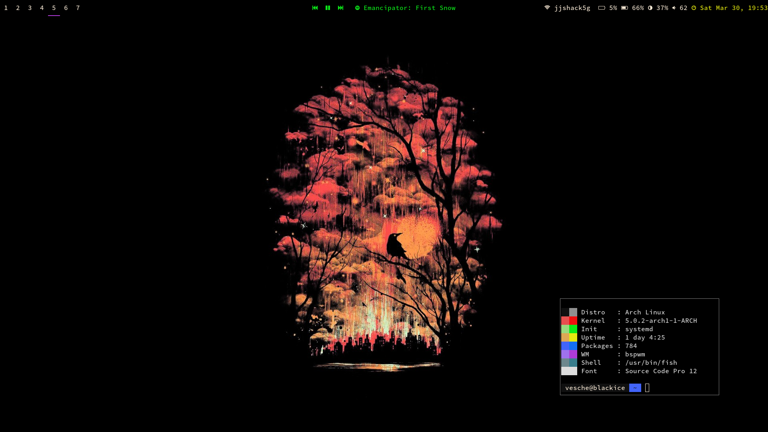Click the volume speaker icon

674,8
